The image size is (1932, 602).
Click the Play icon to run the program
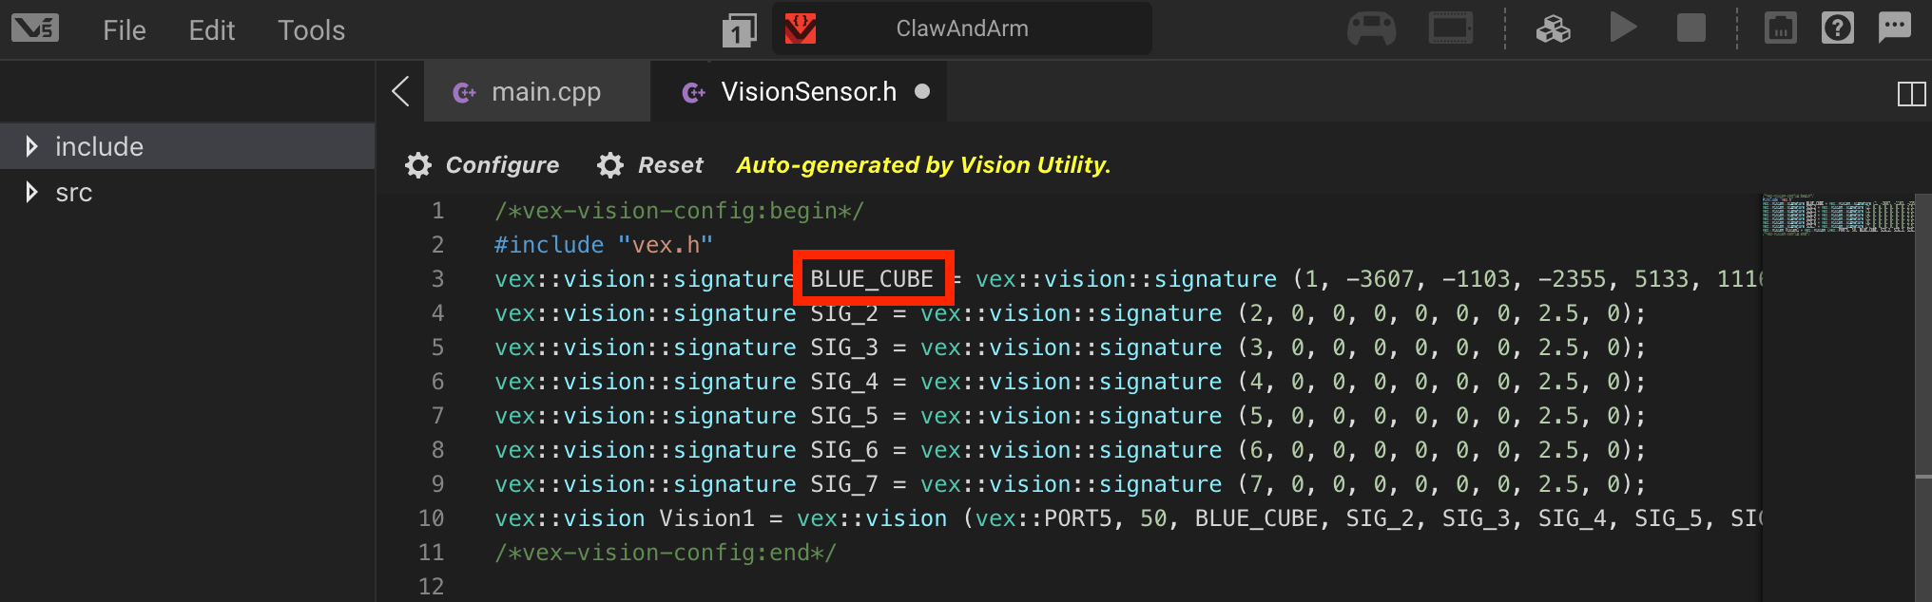[x=1623, y=28]
